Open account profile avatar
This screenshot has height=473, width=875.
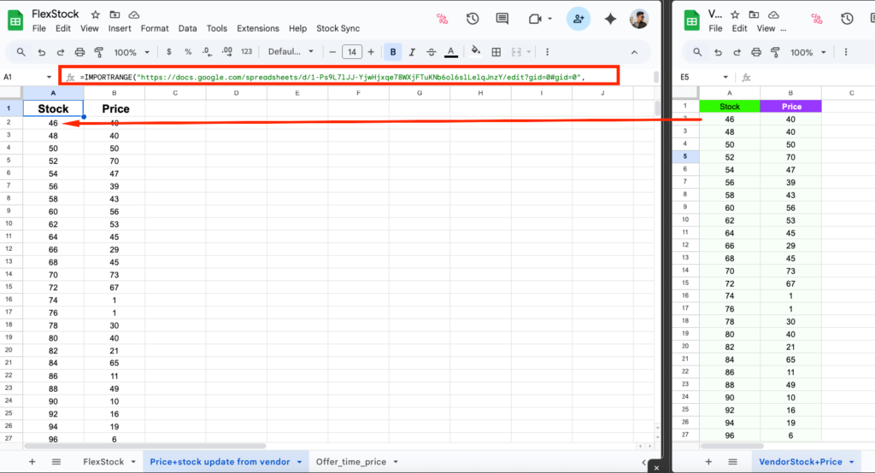coord(639,19)
